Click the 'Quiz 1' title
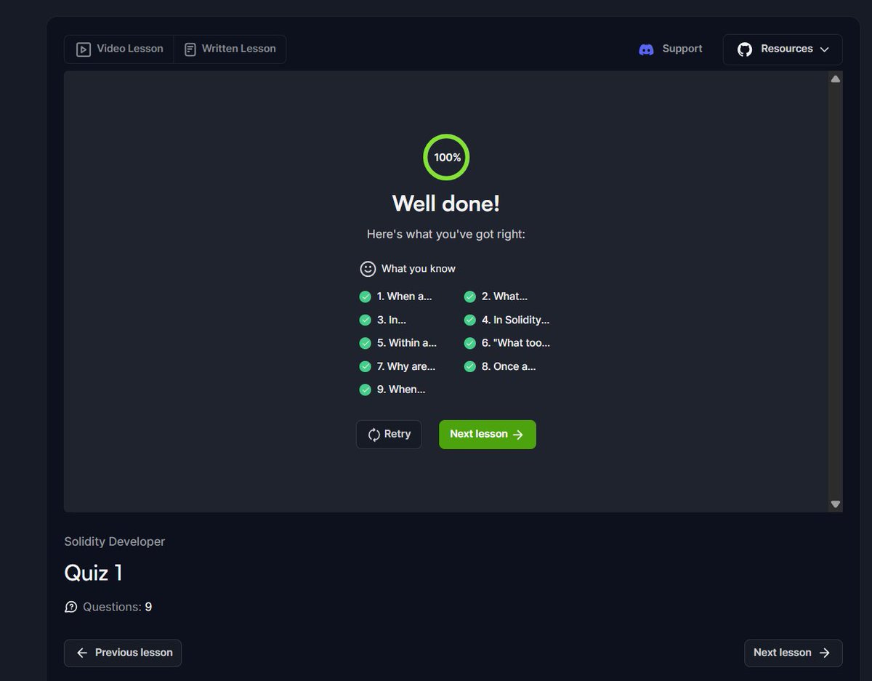This screenshot has width=872, height=681. tap(93, 573)
